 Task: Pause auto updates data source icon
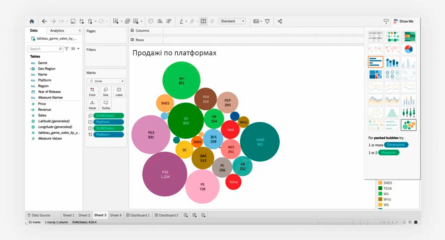90,21
